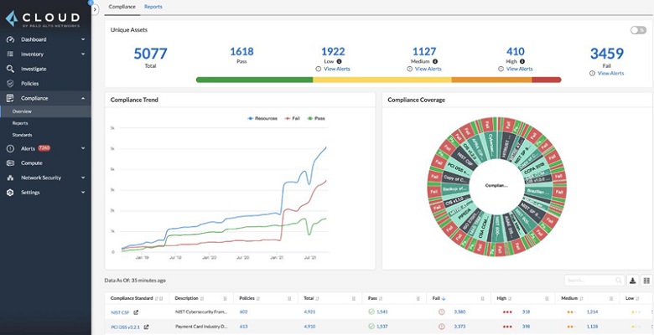The width and height of the screenshot is (654, 335).
Task: Open the column picker grid icon
Action: click(646, 281)
